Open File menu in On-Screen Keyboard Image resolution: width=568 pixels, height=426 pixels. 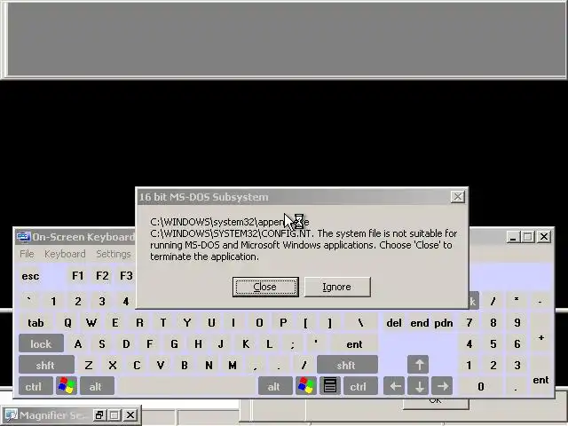click(27, 254)
